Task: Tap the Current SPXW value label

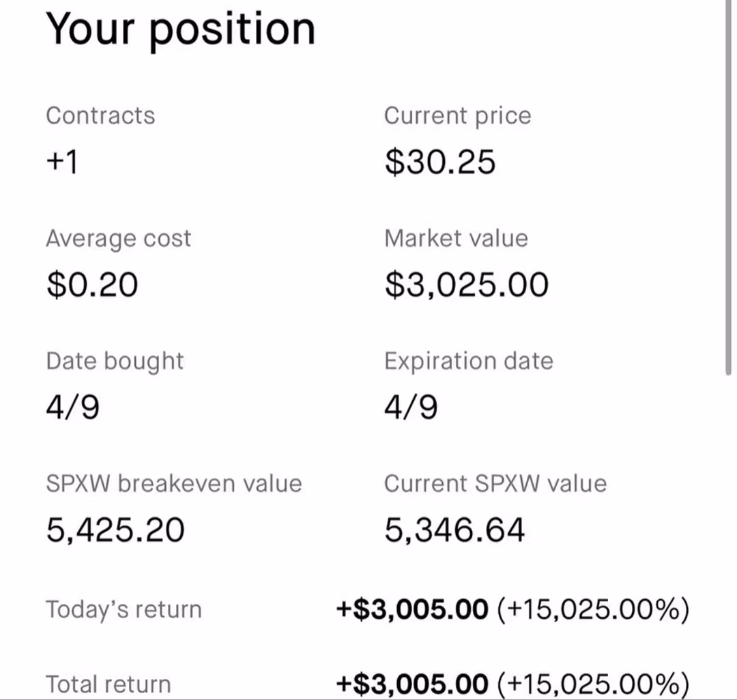Action: point(495,484)
